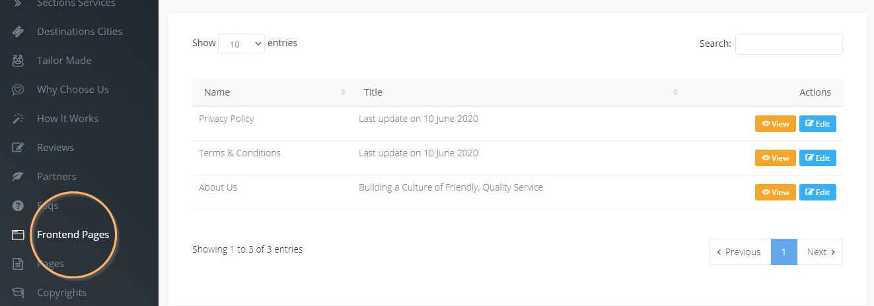Image resolution: width=874 pixels, height=306 pixels.
Task: Click the Tailor Made sidebar icon
Action: pos(18,61)
